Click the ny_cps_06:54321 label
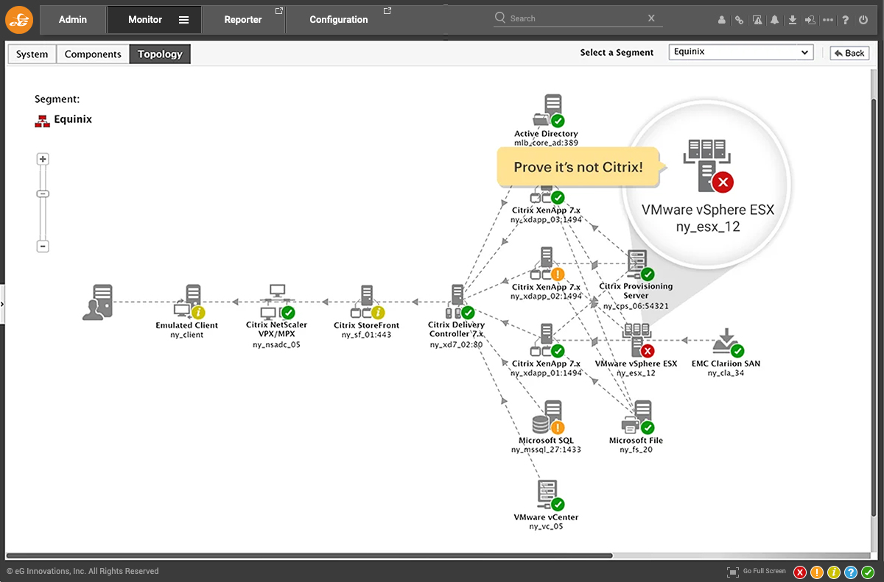This screenshot has height=582, width=884. 636,305
